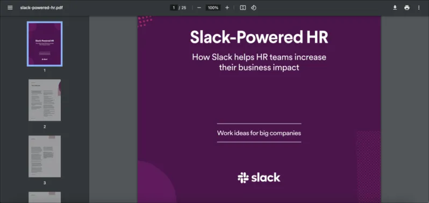Download the PDF file
The height and width of the screenshot is (203, 429).
point(395,8)
